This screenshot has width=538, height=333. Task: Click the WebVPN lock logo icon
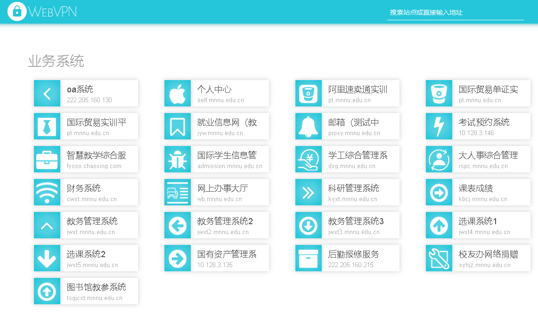tap(17, 12)
